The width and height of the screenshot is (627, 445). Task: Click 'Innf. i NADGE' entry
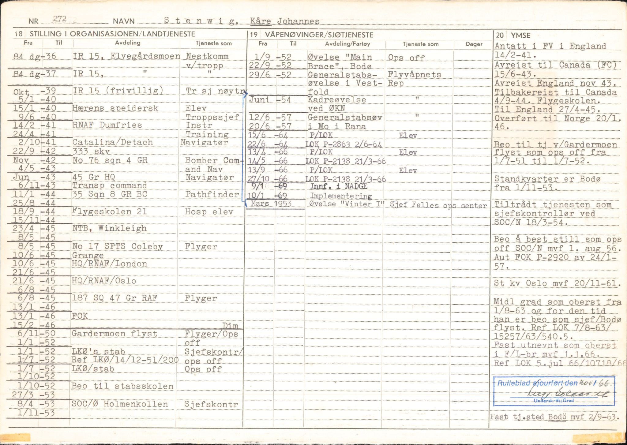339,186
